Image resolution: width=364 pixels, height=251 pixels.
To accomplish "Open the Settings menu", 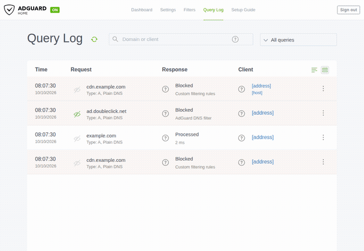I will pos(168,10).
